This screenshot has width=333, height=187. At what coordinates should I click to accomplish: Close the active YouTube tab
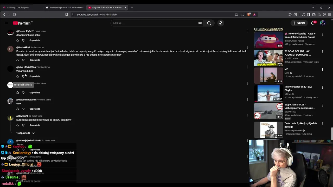pyautogui.click(x=125, y=8)
